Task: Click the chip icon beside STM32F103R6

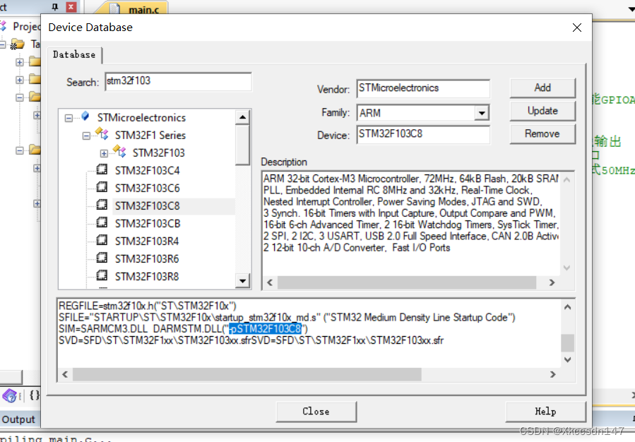Action: click(102, 258)
